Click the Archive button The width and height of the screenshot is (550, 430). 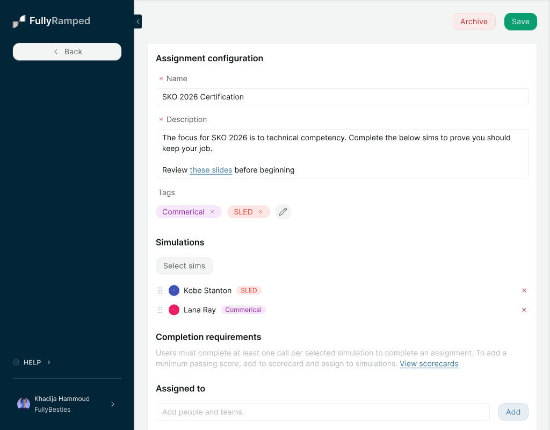(x=474, y=21)
